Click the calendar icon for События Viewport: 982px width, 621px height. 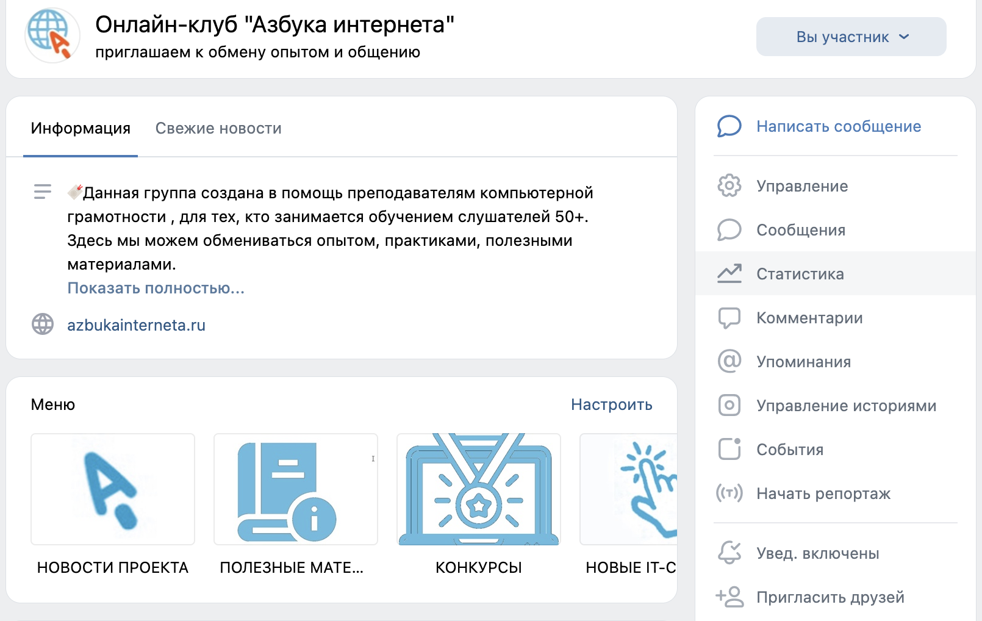[x=729, y=449]
